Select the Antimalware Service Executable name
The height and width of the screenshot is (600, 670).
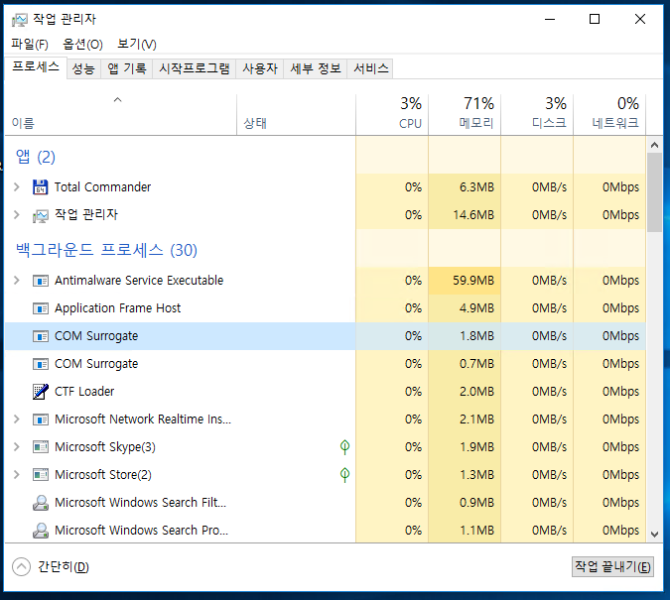[139, 281]
